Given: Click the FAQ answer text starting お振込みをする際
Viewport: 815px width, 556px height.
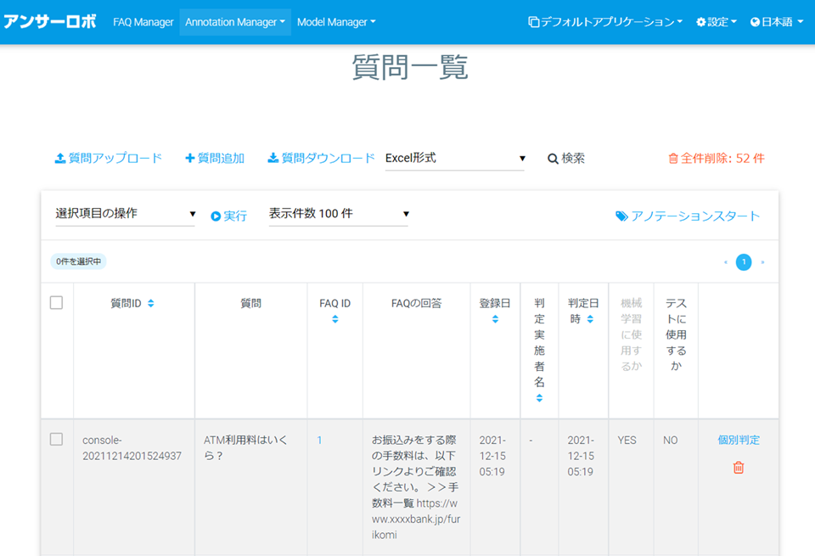Looking at the screenshot, I should [x=416, y=487].
